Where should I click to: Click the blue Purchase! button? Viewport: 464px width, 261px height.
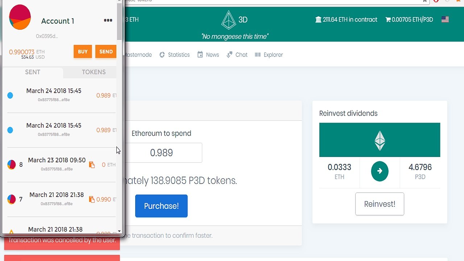[161, 206]
